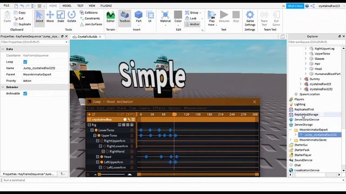Open the FILE menu

click(6, 6)
